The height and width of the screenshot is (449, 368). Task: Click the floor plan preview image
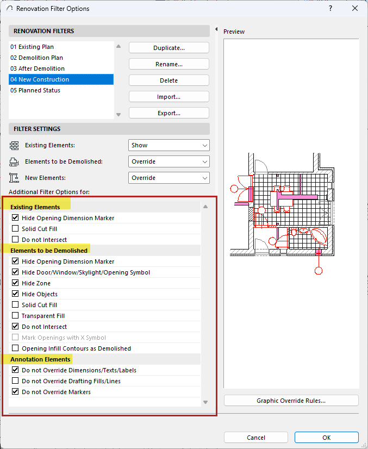282,213
